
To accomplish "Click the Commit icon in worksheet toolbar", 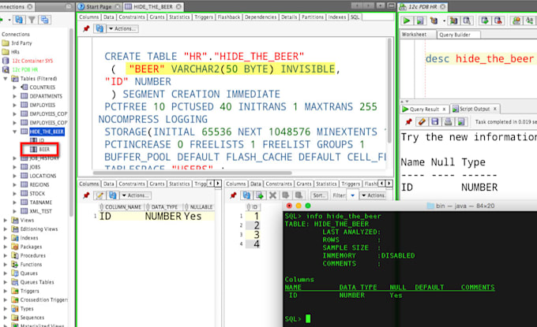I will tap(485, 20).
